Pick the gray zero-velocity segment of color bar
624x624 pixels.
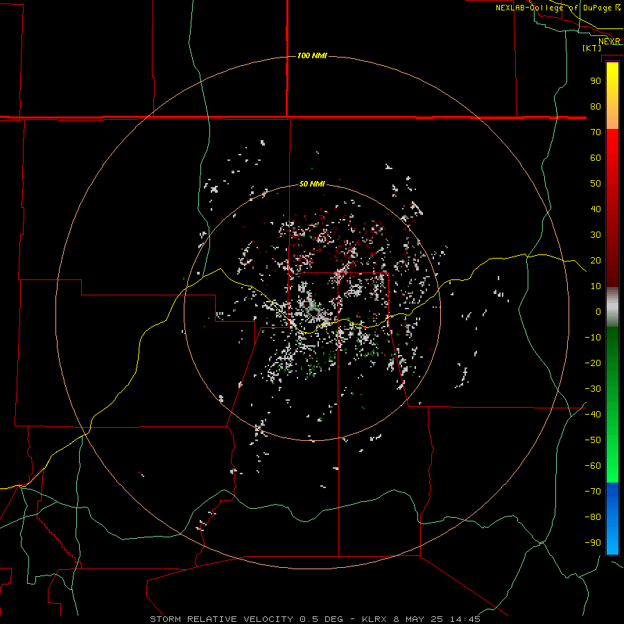click(612, 307)
